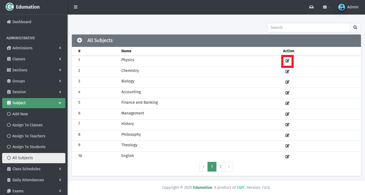The width and height of the screenshot is (365, 195).
Task: Click the Philosophy subject name
Action: [x=131, y=134]
